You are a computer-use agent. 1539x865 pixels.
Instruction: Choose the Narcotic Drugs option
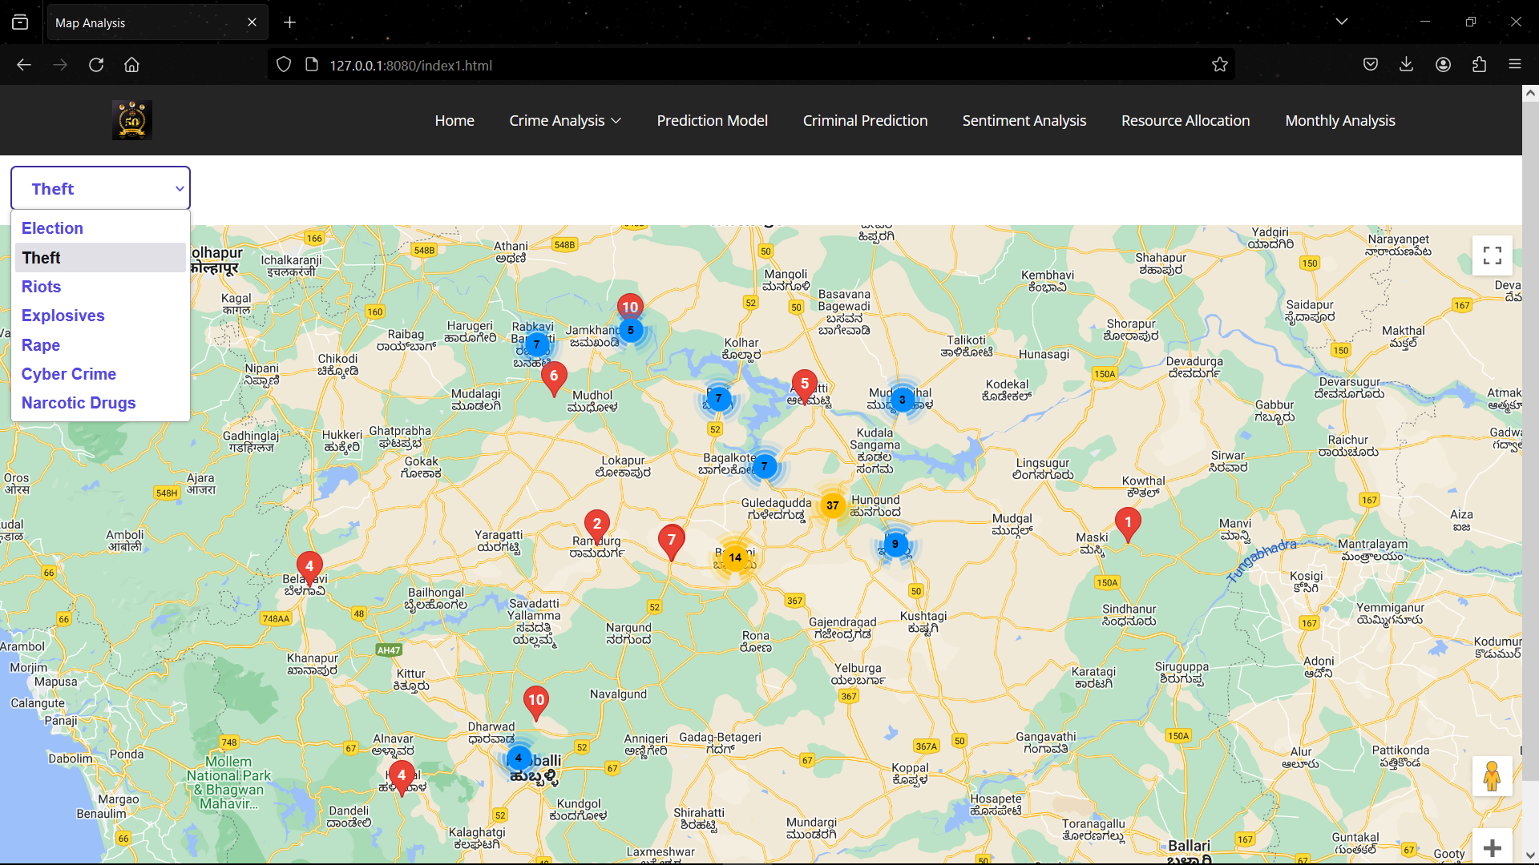(79, 403)
